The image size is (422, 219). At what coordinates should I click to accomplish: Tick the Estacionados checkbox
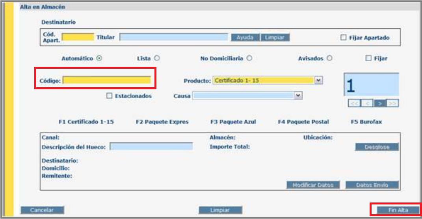tap(110, 96)
